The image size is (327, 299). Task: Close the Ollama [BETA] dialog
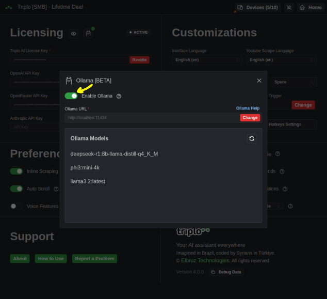tap(259, 81)
